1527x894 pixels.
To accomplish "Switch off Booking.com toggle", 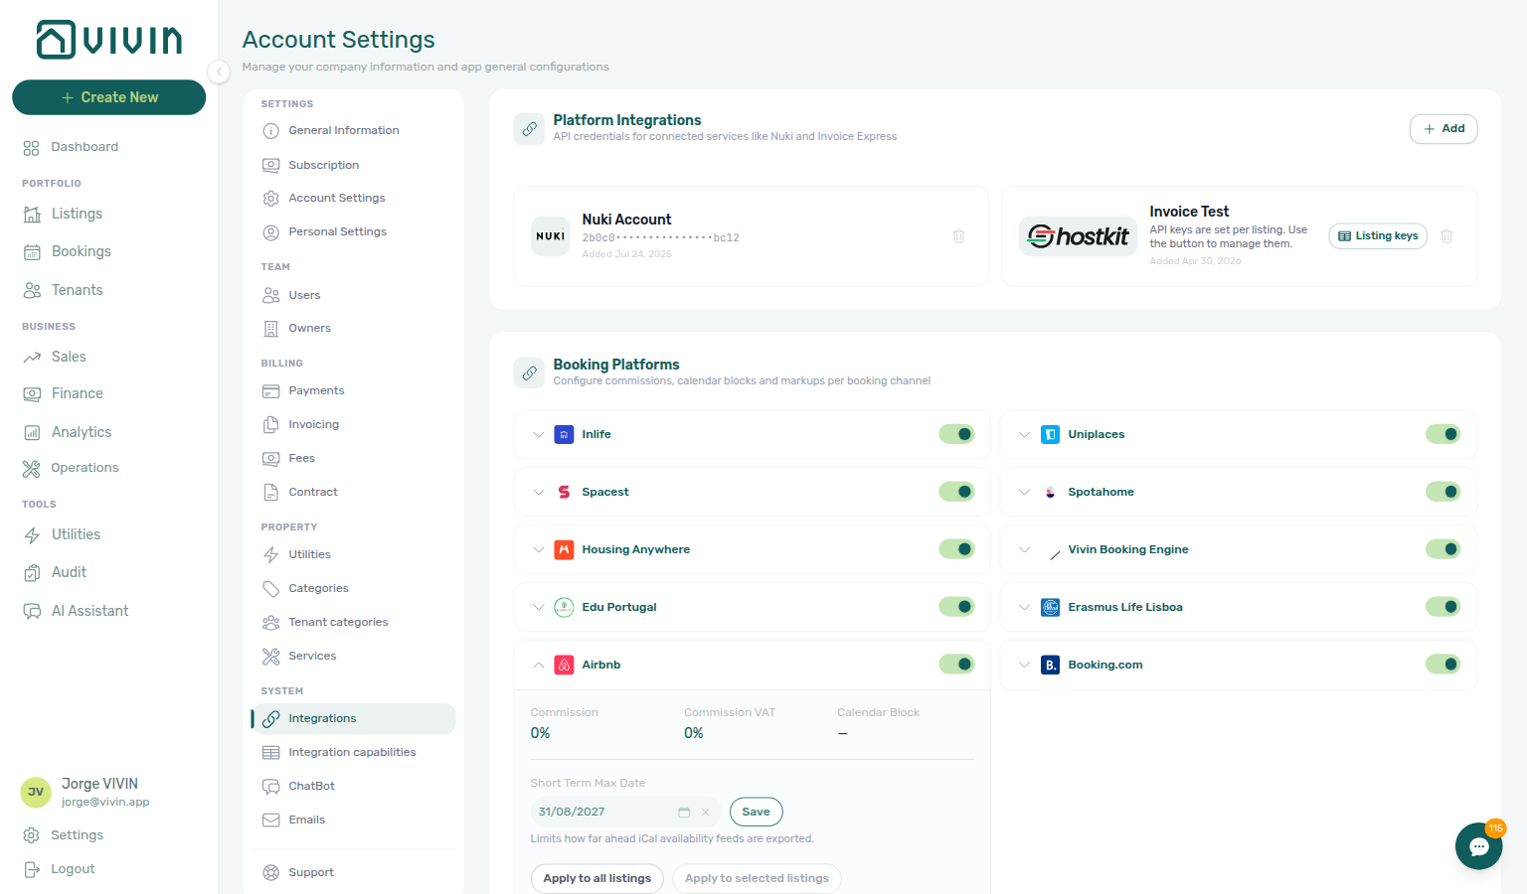I will tap(1442, 665).
